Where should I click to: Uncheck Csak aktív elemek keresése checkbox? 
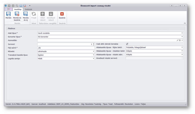pos(127,44)
